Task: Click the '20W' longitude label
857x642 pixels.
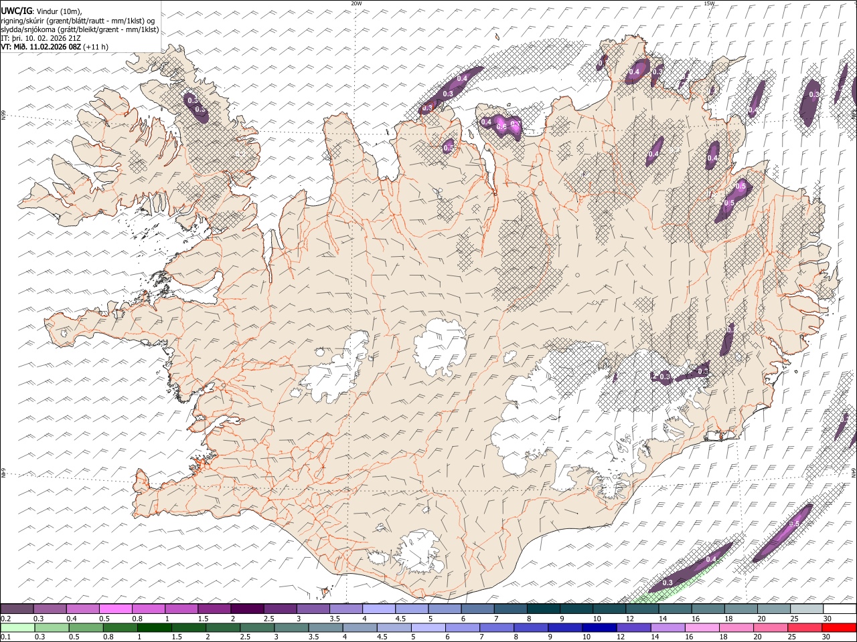Action: (x=356, y=3)
